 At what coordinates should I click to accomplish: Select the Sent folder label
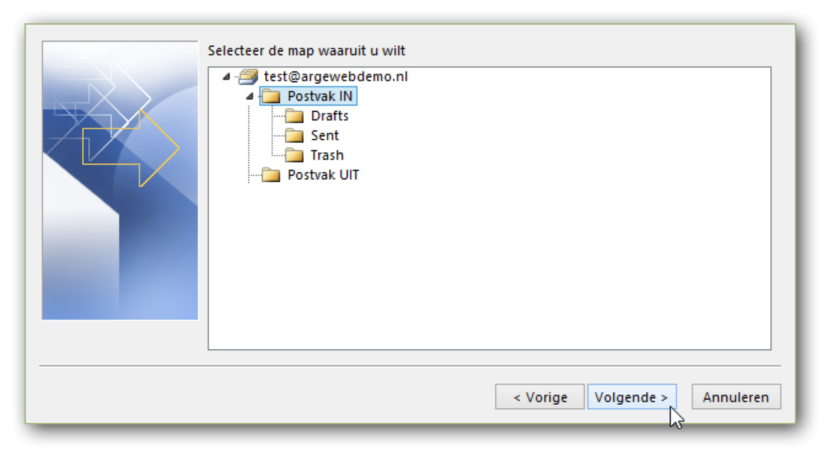pos(325,136)
